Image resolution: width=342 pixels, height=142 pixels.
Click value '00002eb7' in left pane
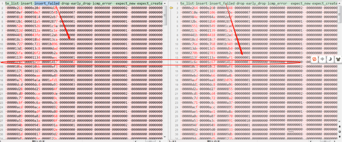click(x=50, y=17)
